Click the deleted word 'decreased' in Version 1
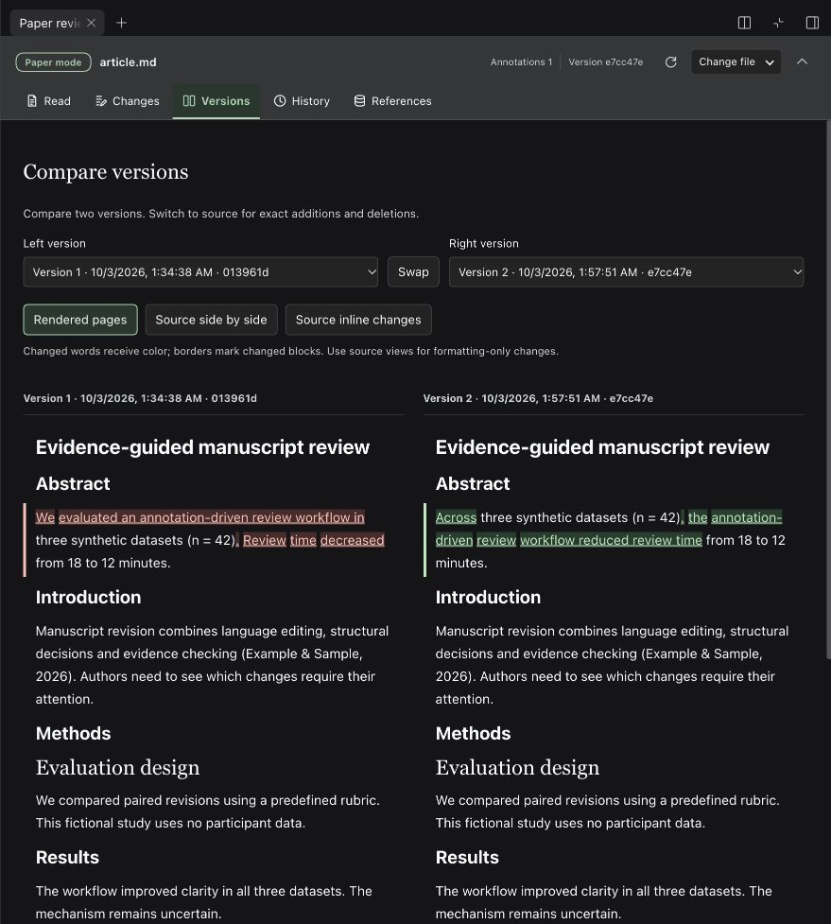Viewport: 831px width, 924px height. tap(353, 540)
